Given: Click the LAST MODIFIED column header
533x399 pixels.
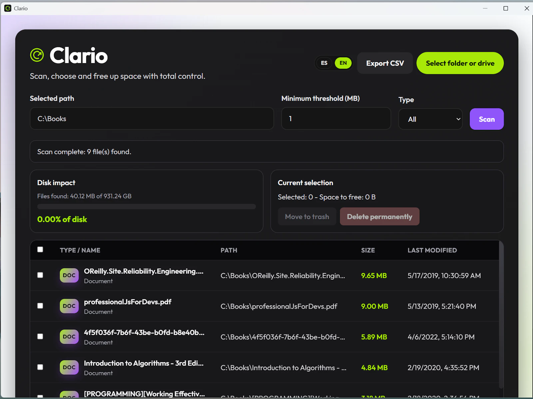Looking at the screenshot, I should point(432,250).
